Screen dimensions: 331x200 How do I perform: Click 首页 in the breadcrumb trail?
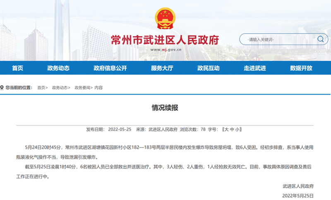(41, 88)
